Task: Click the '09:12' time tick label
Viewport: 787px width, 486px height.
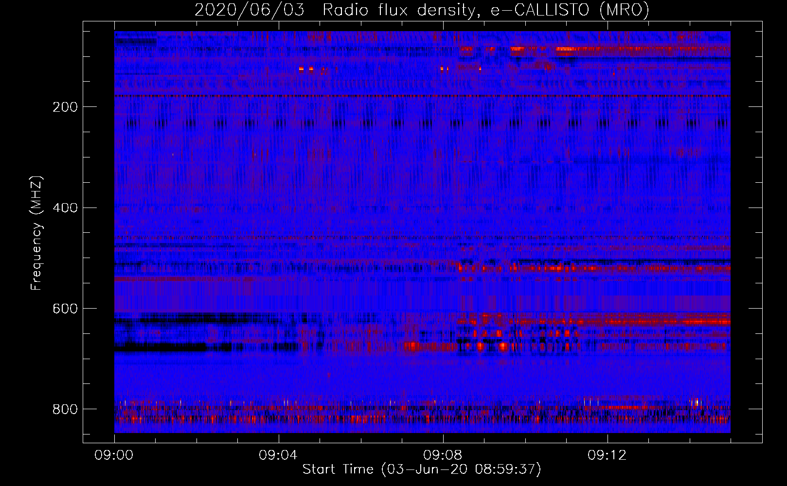Action: [607, 455]
